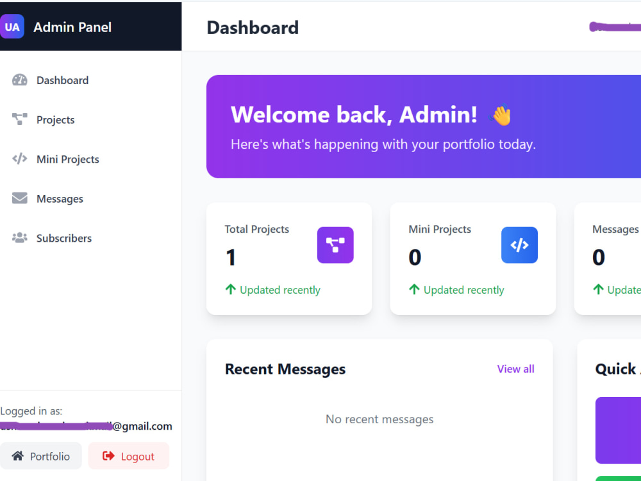Click the Dashboard gauge icon in sidebar
The image size is (641, 481).
click(20, 80)
